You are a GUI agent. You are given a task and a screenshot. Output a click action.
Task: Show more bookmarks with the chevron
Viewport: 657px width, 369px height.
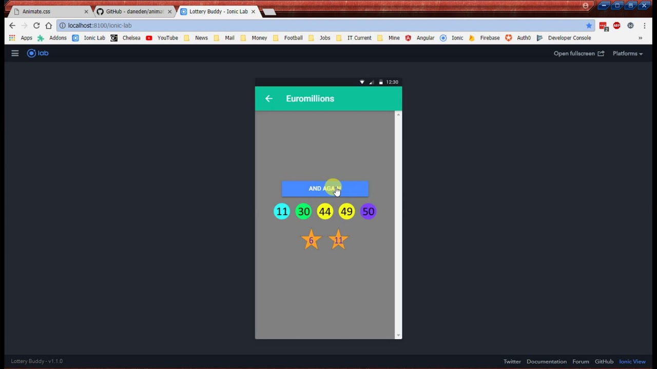[640, 38]
